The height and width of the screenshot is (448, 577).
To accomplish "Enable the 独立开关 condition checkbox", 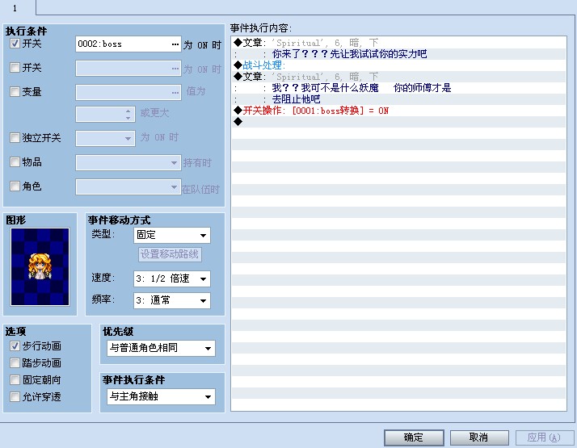I will (15, 138).
